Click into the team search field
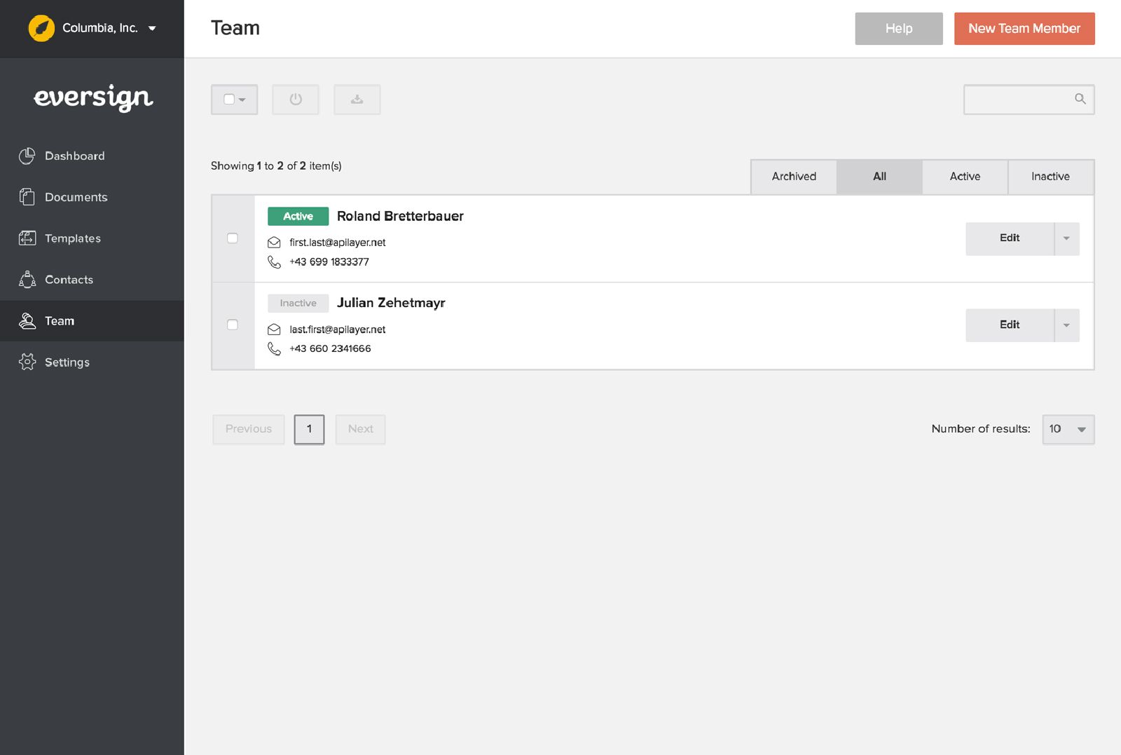Image resolution: width=1121 pixels, height=755 pixels. click(1019, 100)
